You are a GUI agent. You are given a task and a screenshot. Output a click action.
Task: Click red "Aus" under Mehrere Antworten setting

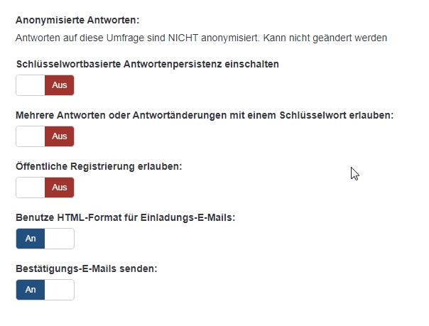[60, 136]
